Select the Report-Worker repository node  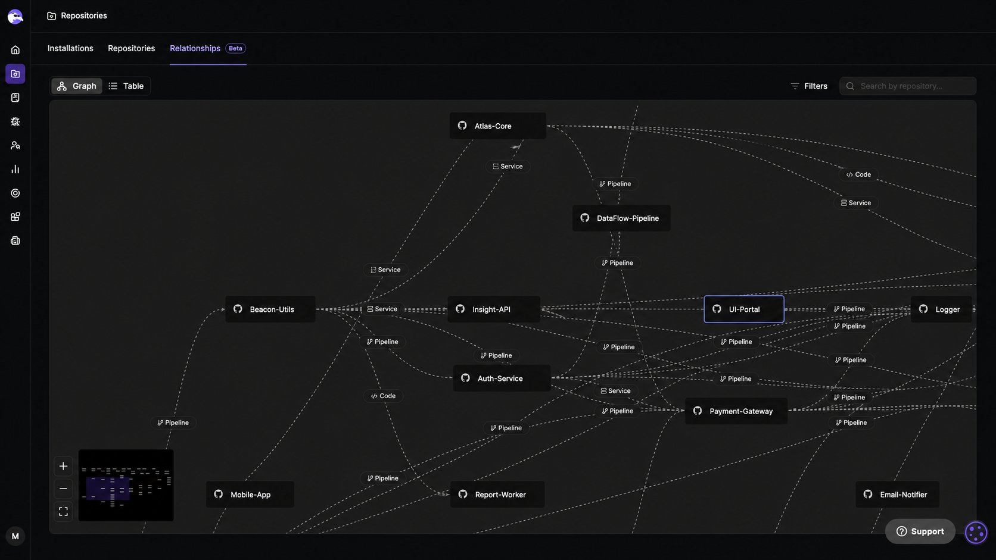click(x=497, y=494)
